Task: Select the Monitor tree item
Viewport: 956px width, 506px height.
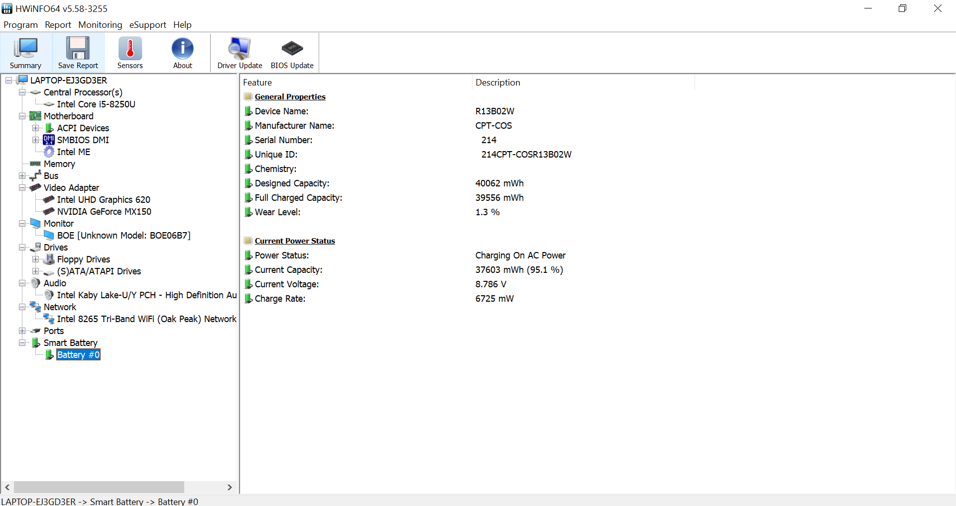Action: click(59, 223)
